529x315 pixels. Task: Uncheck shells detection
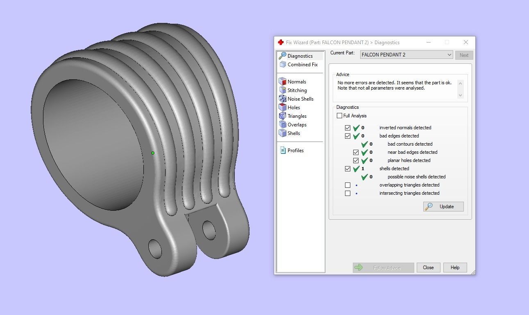tap(347, 169)
